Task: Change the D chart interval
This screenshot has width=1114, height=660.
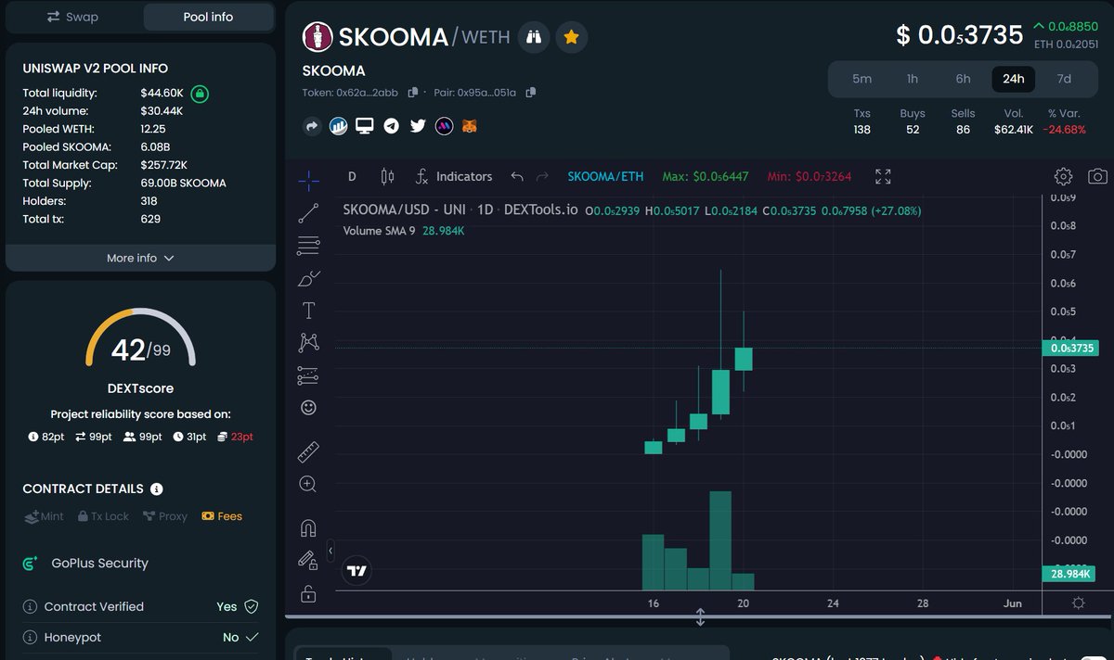Action: tap(352, 176)
